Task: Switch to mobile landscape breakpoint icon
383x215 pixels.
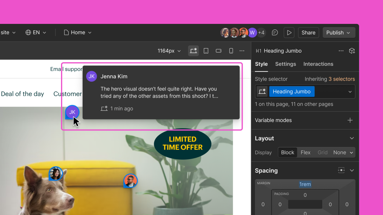Action: click(x=218, y=50)
